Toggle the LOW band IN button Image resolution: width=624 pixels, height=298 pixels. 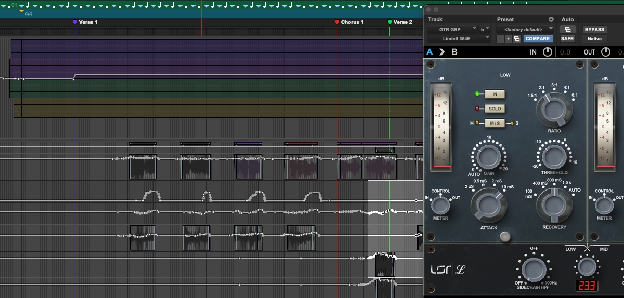[x=495, y=94]
